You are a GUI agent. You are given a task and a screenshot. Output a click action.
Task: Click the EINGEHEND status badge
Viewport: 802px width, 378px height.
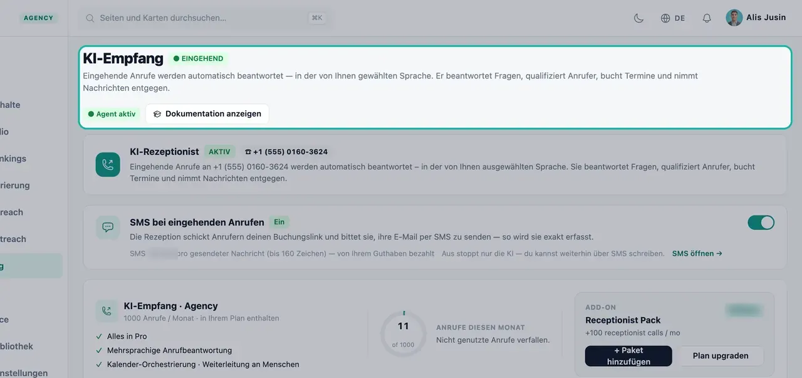click(199, 58)
